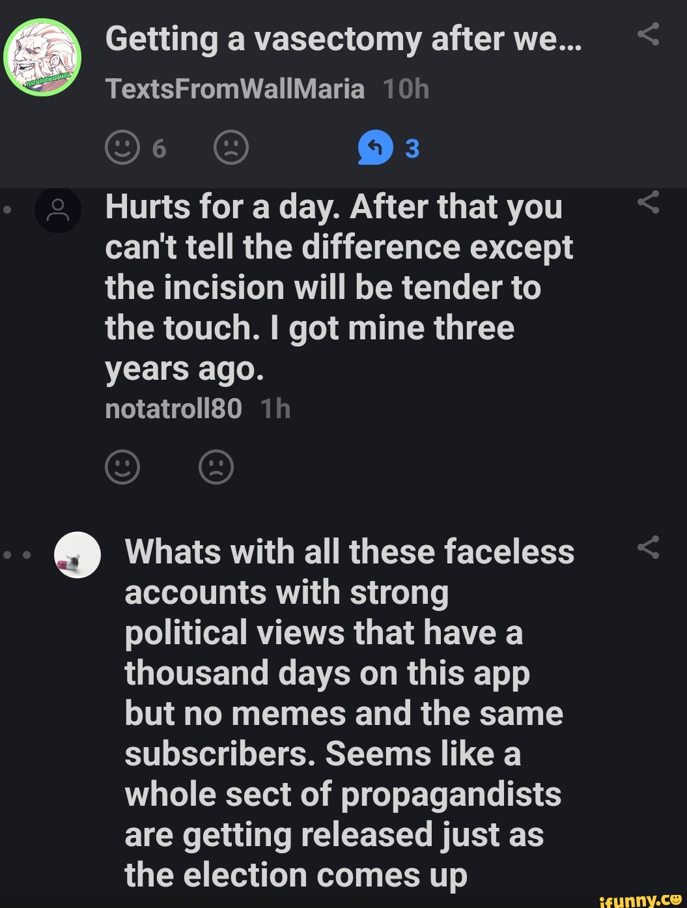
Task: Unsmile notatroll80's comment
Action: pos(216,466)
